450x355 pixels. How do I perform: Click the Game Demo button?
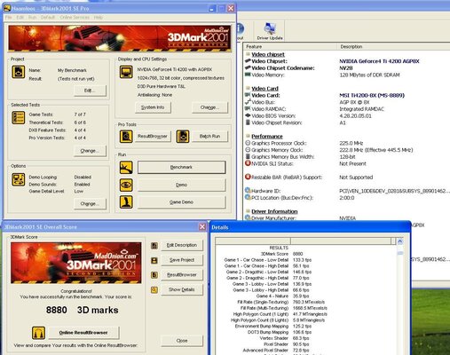pos(181,202)
